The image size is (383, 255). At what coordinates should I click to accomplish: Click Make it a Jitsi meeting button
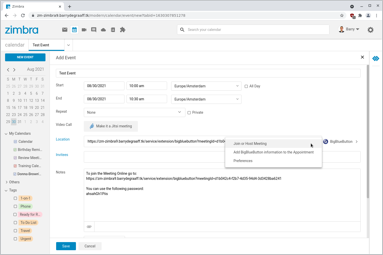111,126
